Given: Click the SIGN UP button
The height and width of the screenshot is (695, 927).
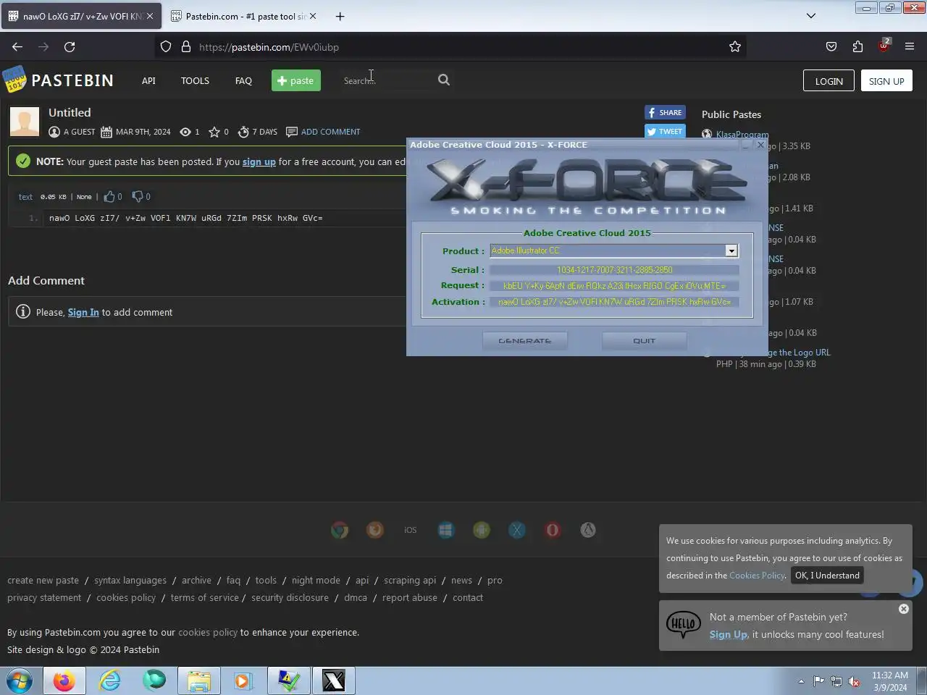Looking at the screenshot, I should (x=886, y=81).
